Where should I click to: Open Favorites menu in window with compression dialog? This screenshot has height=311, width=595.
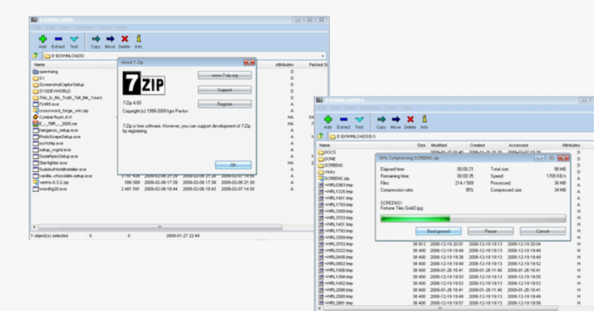click(370, 108)
